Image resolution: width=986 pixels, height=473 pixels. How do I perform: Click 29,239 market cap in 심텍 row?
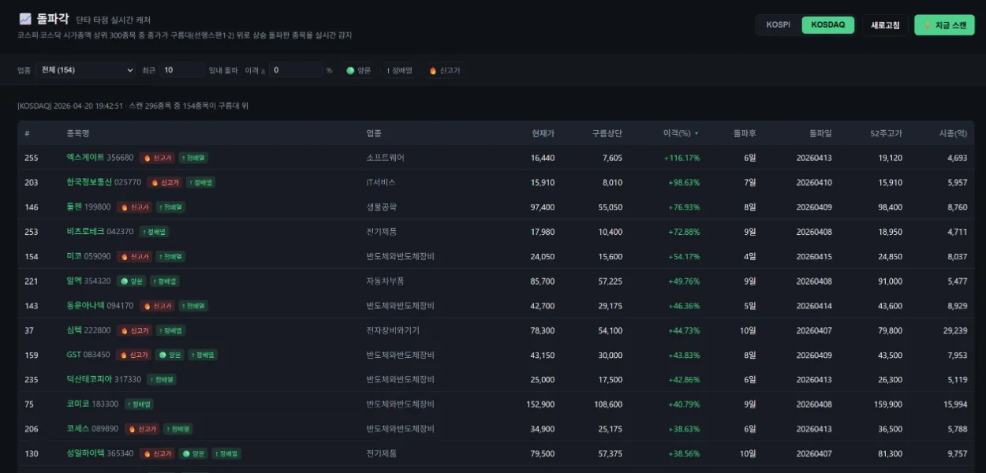(955, 330)
